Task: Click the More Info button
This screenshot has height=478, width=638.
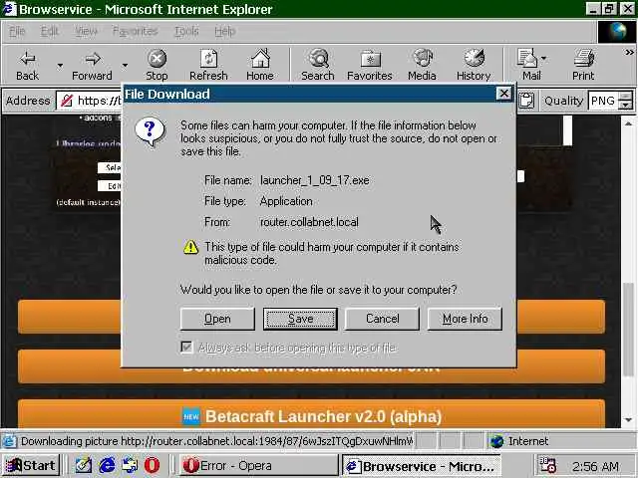Action: click(465, 319)
